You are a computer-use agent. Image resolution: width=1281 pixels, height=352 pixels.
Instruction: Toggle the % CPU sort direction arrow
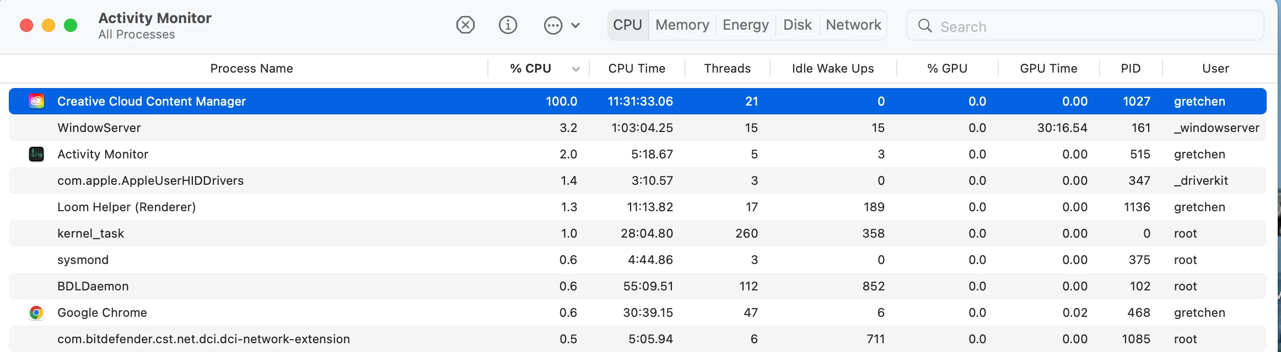[x=575, y=69]
